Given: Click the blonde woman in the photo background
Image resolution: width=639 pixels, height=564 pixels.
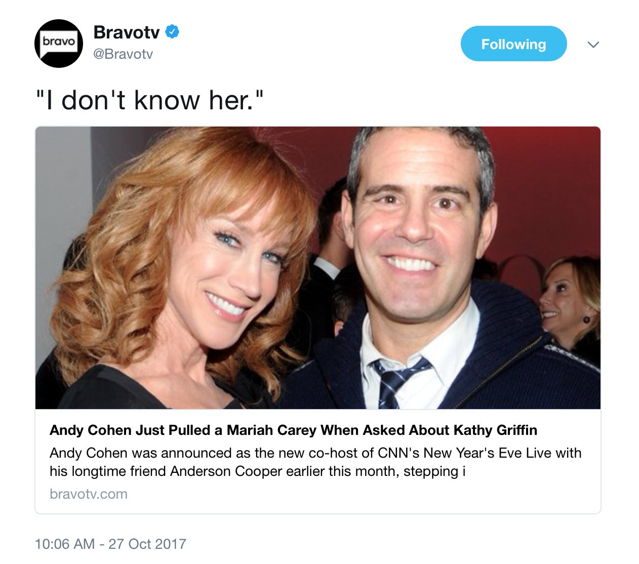Looking at the screenshot, I should point(570,304).
